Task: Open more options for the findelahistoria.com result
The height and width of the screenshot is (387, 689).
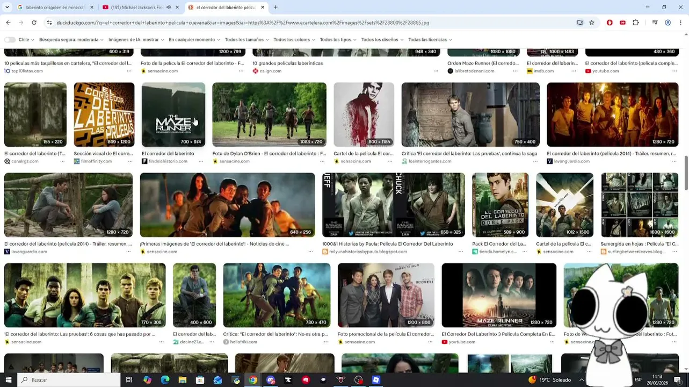Action: click(201, 161)
